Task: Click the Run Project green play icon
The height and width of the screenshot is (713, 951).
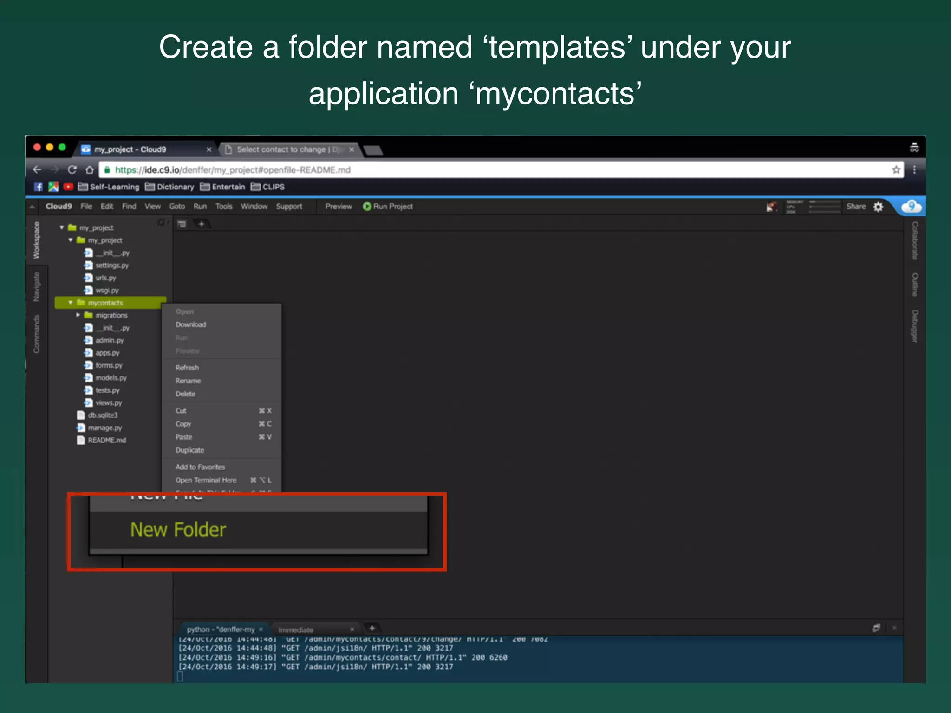Action: [x=367, y=207]
